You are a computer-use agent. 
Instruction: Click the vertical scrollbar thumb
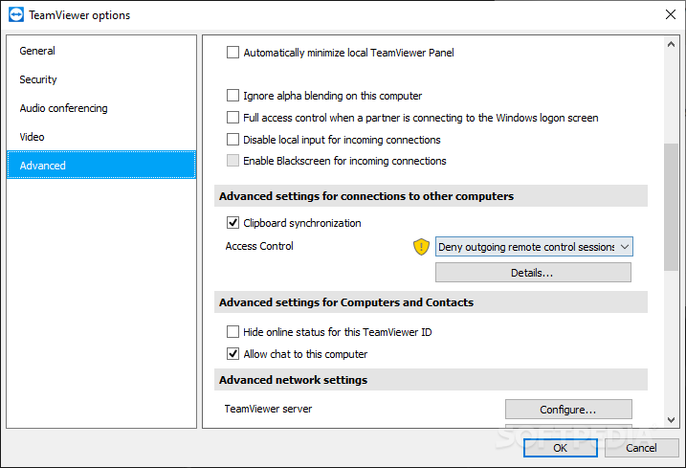[671, 207]
